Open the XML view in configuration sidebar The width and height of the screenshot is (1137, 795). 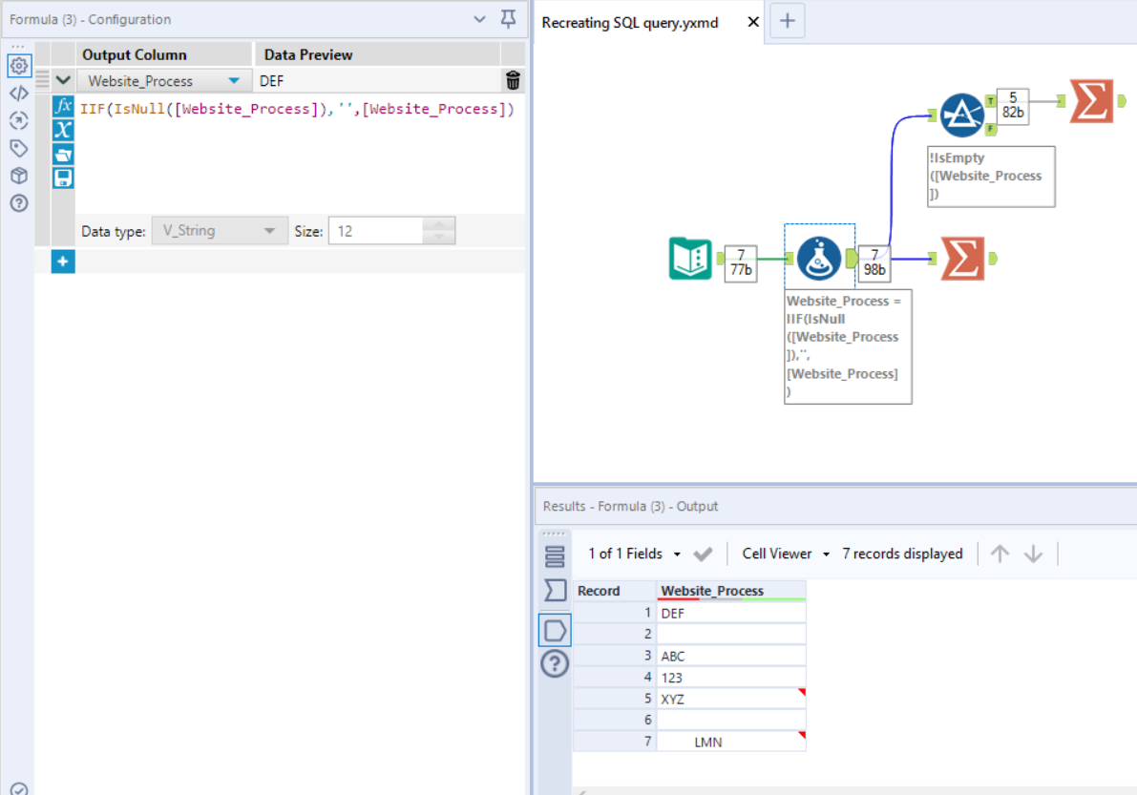click(x=18, y=93)
